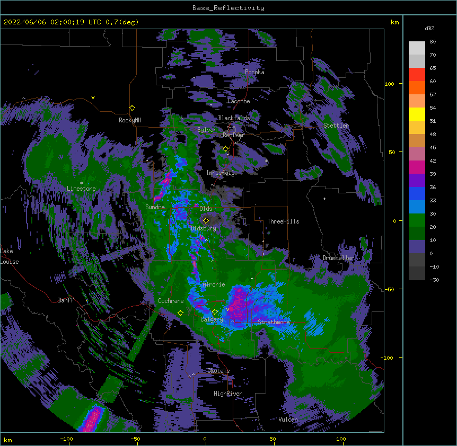Select the slate purple 0-10 dBZ swatch

click(x=417, y=247)
